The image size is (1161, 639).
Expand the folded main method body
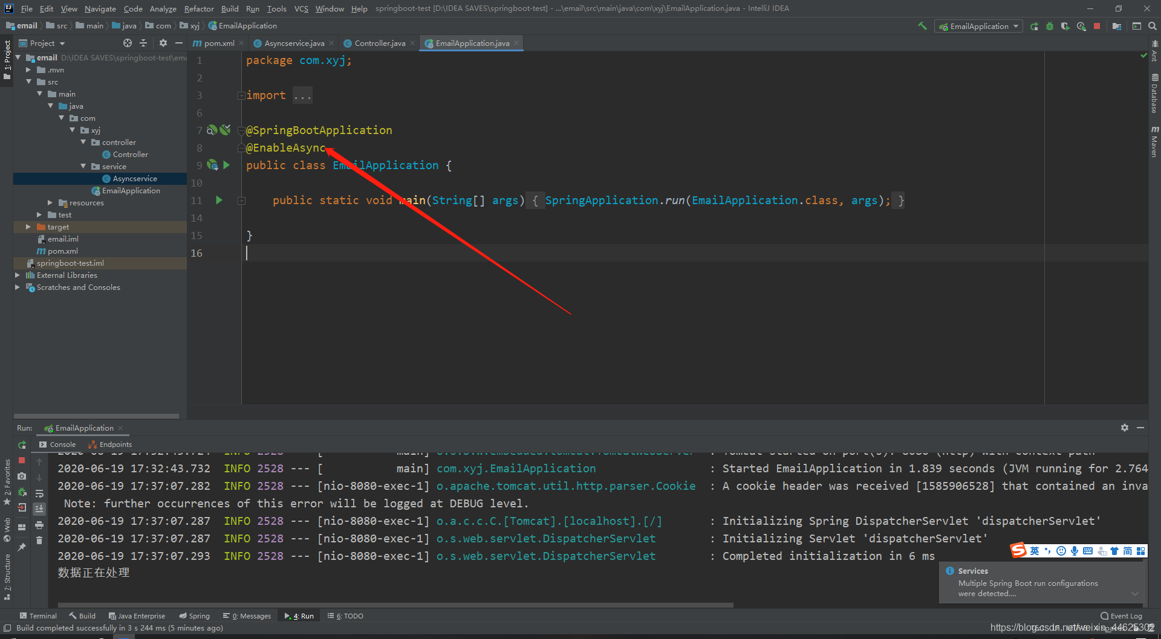pyautogui.click(x=241, y=201)
